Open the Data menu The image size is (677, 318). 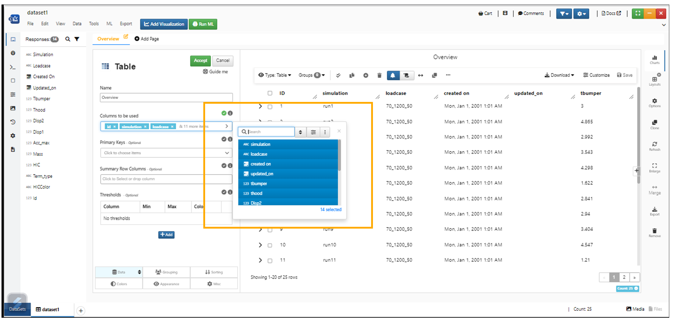(x=77, y=24)
